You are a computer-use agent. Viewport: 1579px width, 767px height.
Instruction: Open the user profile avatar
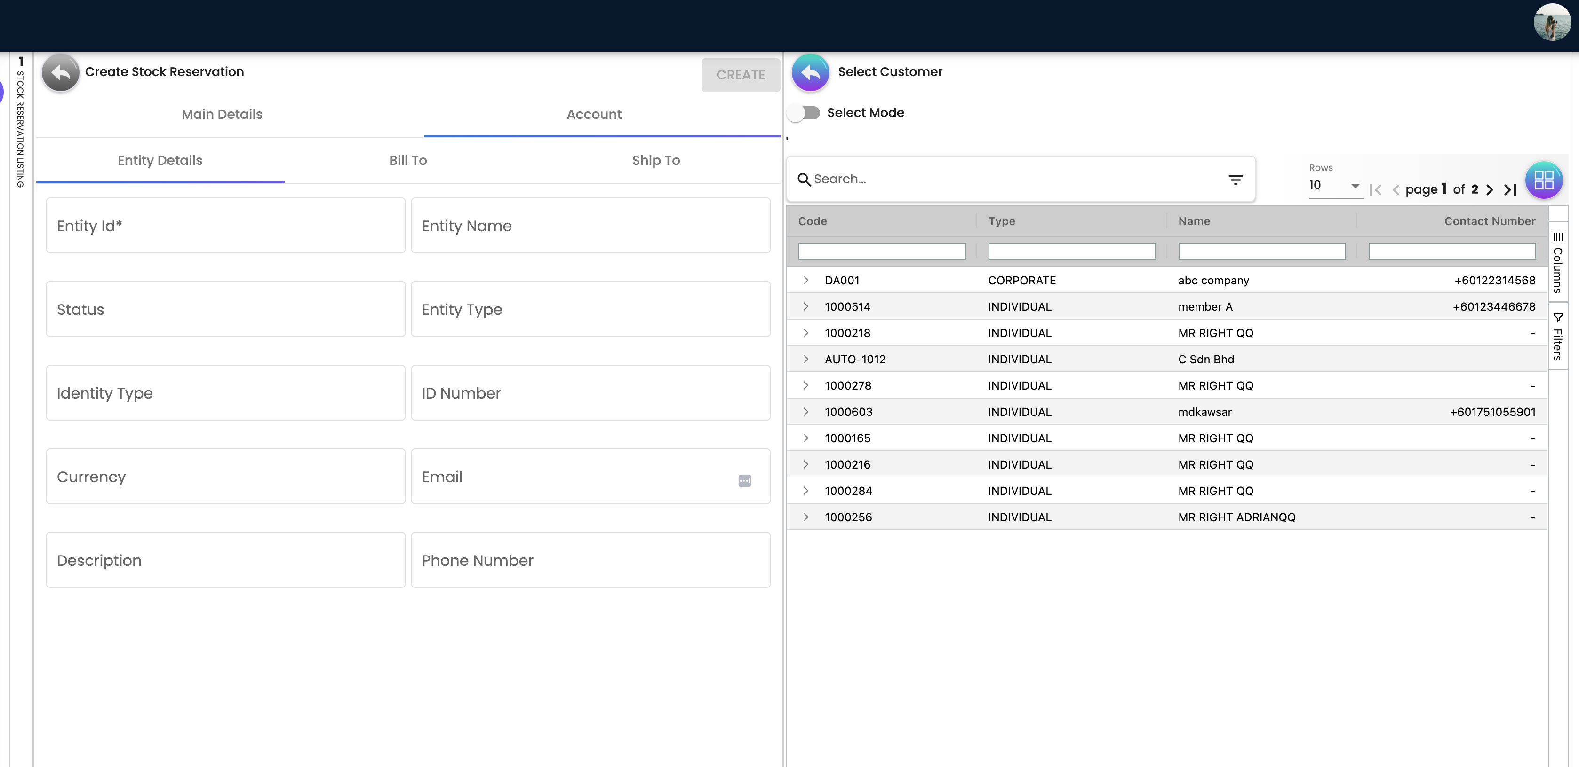pyautogui.click(x=1552, y=22)
